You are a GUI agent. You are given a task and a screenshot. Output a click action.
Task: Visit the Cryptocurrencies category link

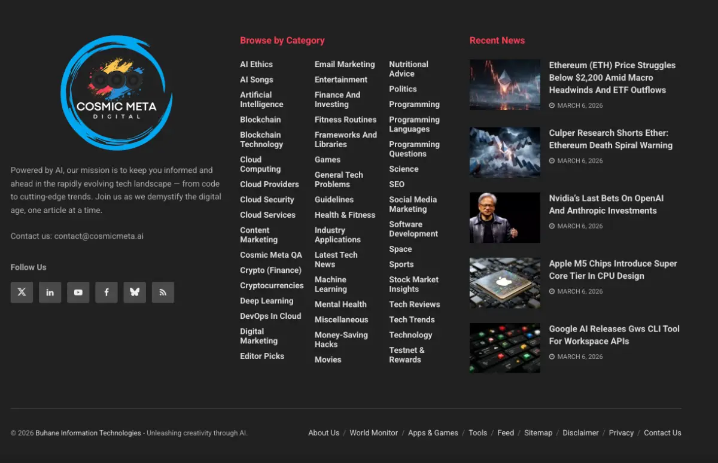coord(272,285)
